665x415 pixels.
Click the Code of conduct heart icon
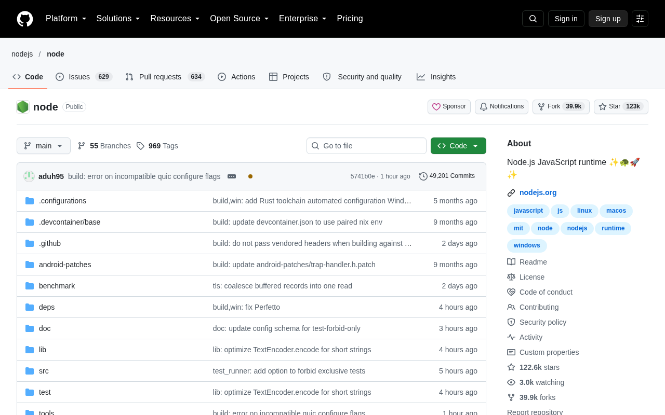[x=511, y=292]
